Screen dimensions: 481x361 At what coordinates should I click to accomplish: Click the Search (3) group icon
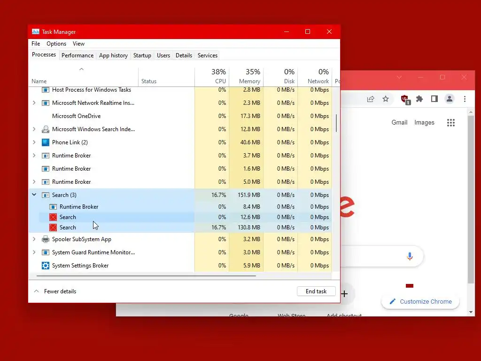tap(46, 195)
